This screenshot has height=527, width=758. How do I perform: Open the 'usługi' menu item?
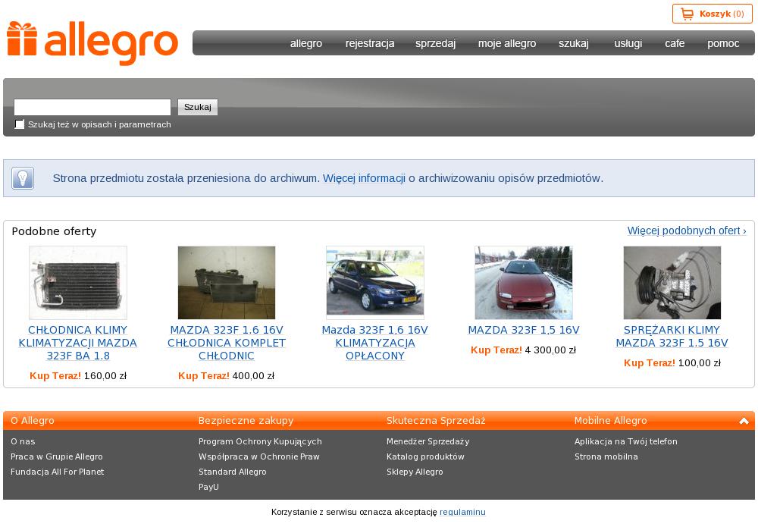click(x=628, y=43)
